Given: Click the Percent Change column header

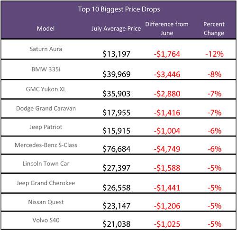Looking at the screenshot, I should point(214,28).
